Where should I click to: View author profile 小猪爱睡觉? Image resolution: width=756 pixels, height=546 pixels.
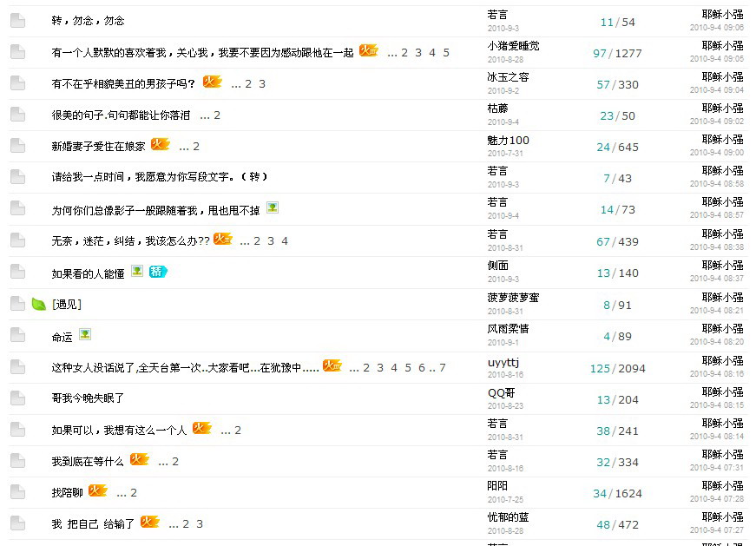[513, 46]
